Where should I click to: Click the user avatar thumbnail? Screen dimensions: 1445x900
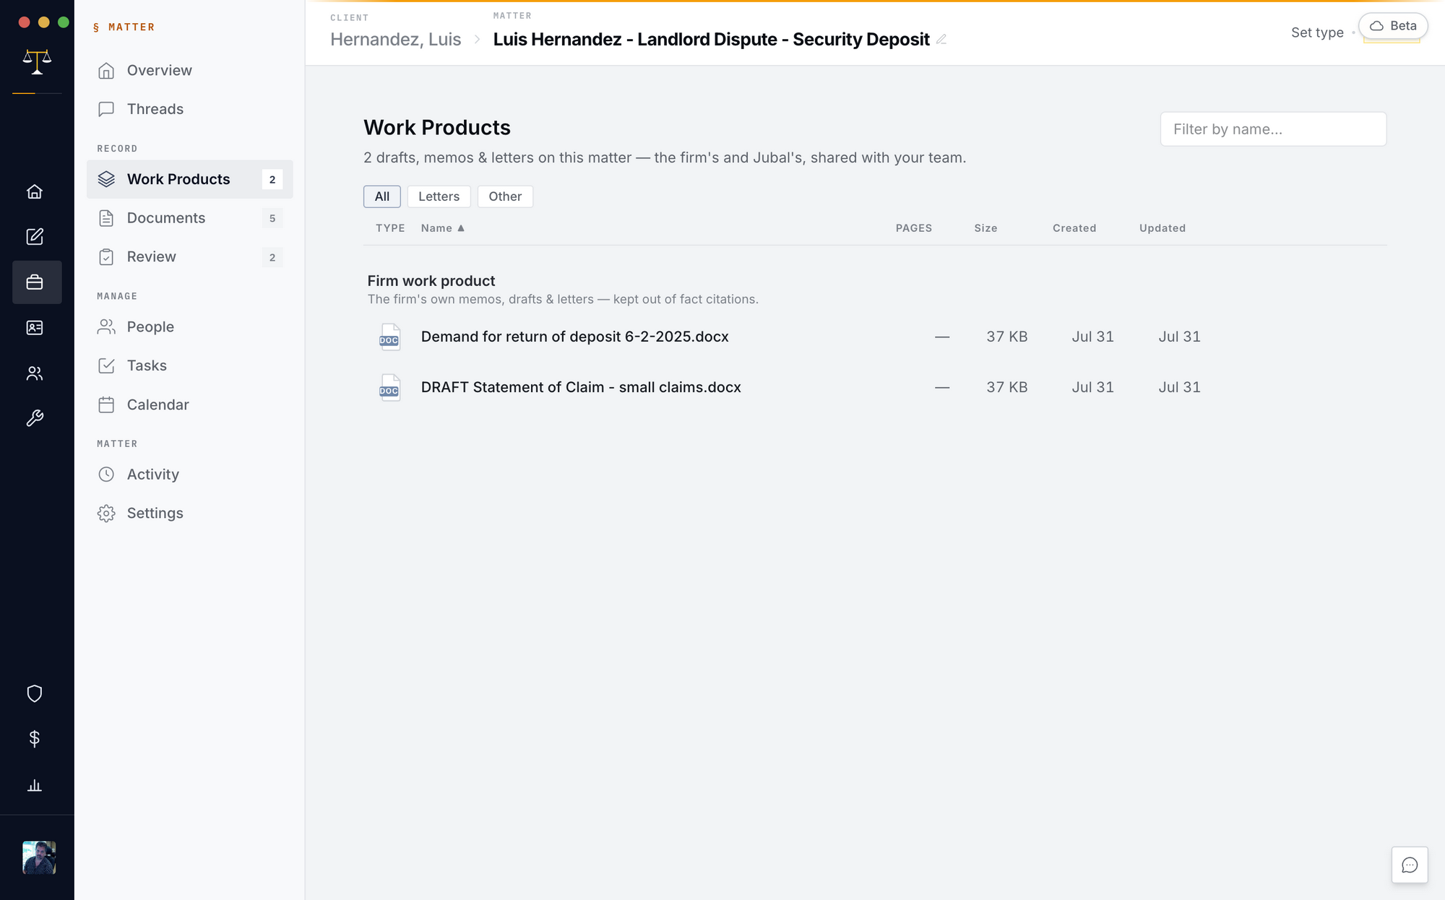(x=39, y=857)
